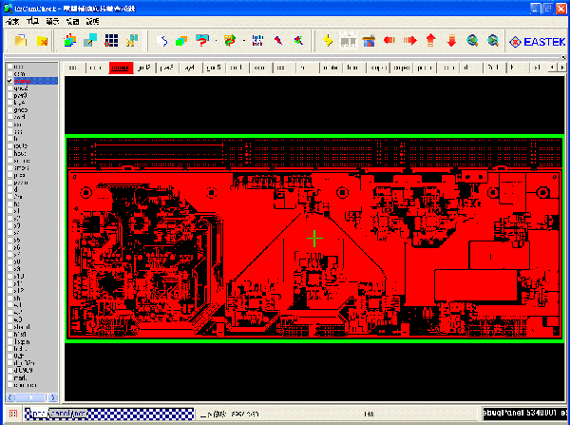
Task: Check the gnd2 layer checkbox in the list
Action: 9,88
